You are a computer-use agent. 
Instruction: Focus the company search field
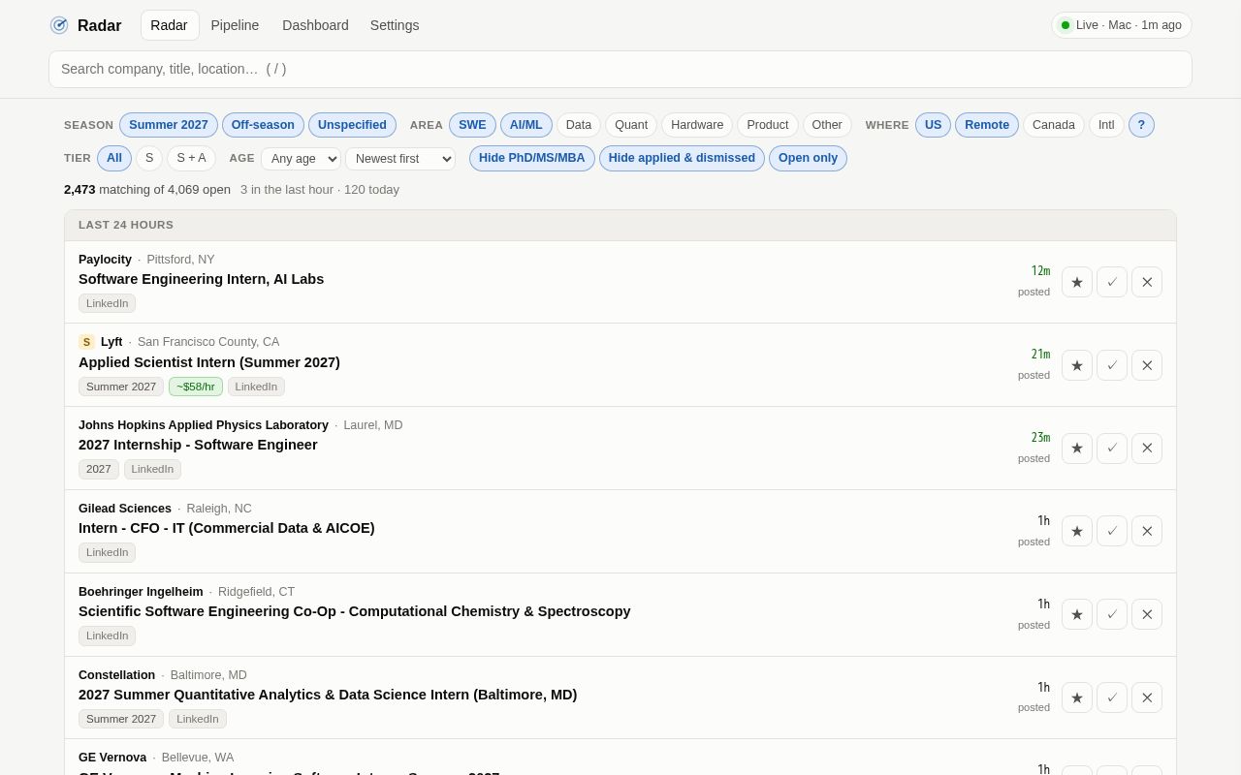(620, 69)
